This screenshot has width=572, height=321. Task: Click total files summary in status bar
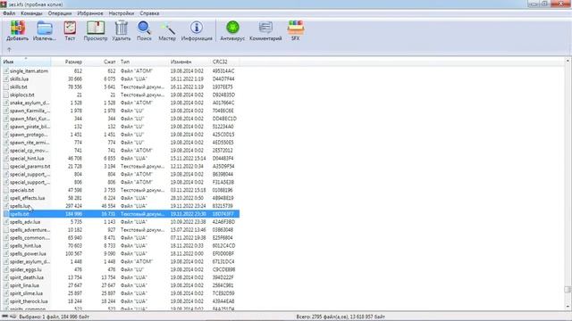[x=341, y=317]
